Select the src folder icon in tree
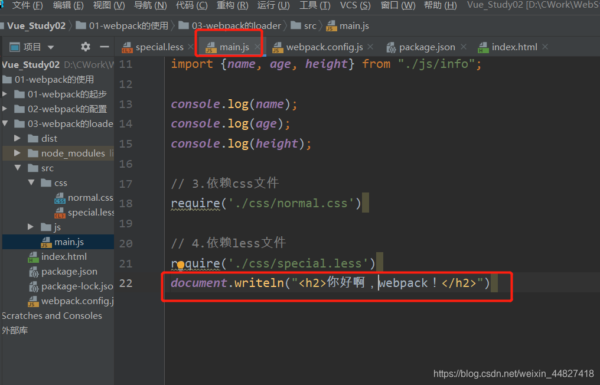This screenshot has width=600, height=385. (x=33, y=168)
